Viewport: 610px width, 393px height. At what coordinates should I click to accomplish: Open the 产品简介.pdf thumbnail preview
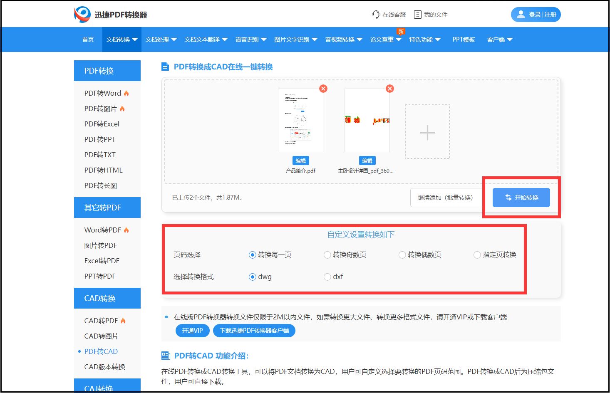point(301,120)
